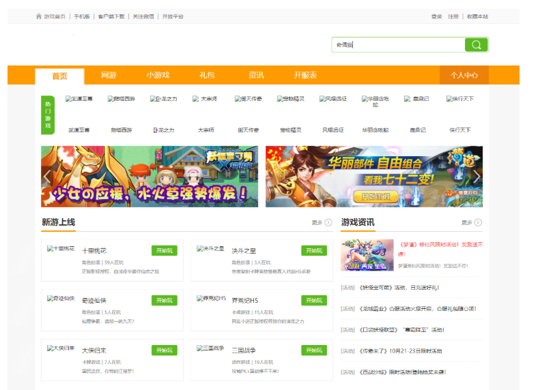Open the 大宗师 game icon
This screenshot has height=390, width=540.
pos(205,100)
